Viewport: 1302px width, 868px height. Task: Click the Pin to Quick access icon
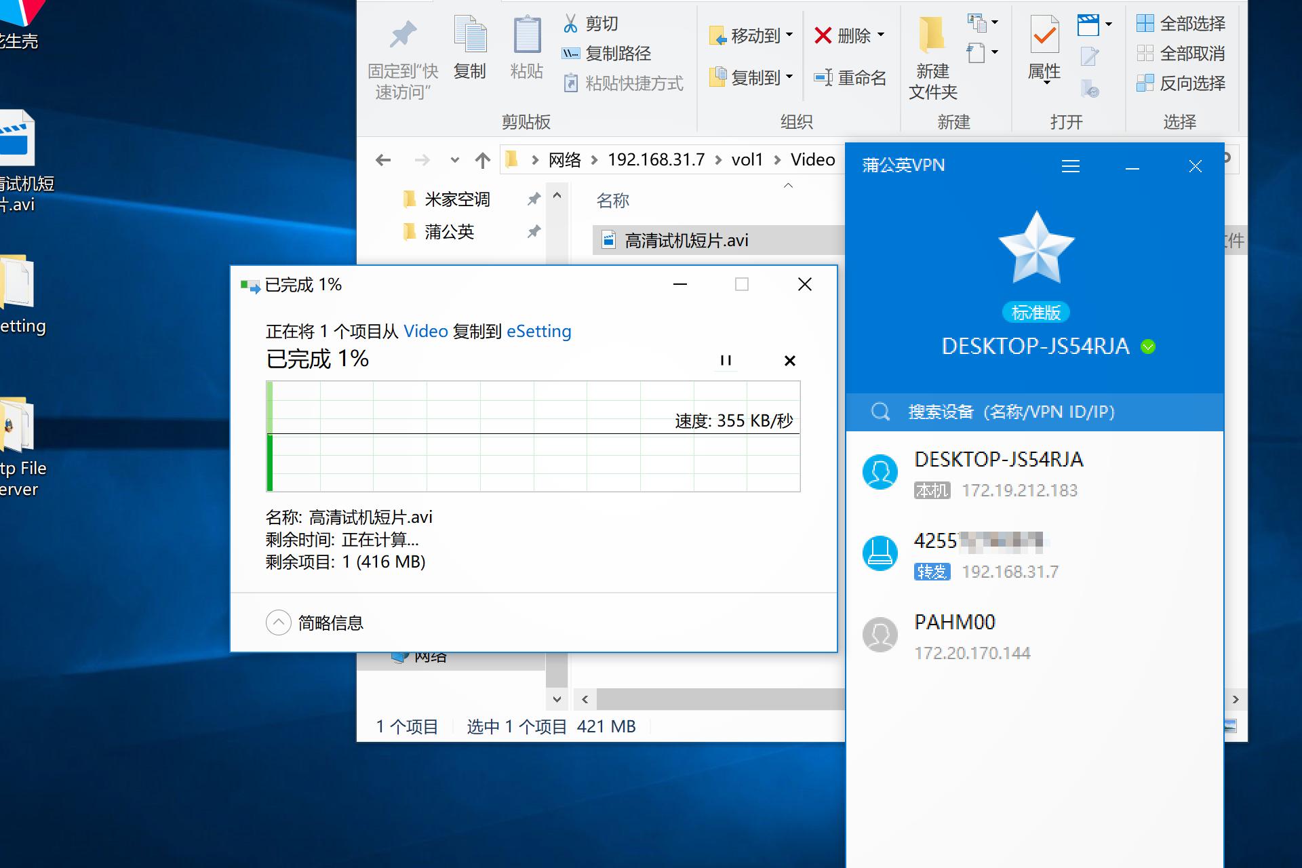(403, 34)
